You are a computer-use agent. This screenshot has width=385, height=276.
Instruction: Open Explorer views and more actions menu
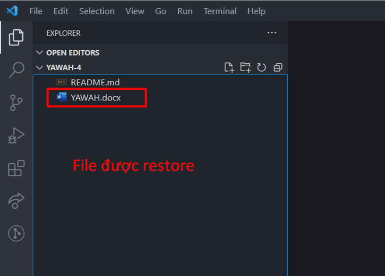click(272, 33)
